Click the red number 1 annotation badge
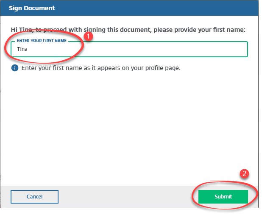262x215 pixels. pos(89,37)
